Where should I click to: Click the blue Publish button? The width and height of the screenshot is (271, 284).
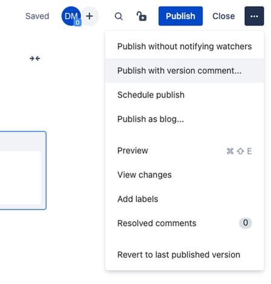tap(181, 16)
